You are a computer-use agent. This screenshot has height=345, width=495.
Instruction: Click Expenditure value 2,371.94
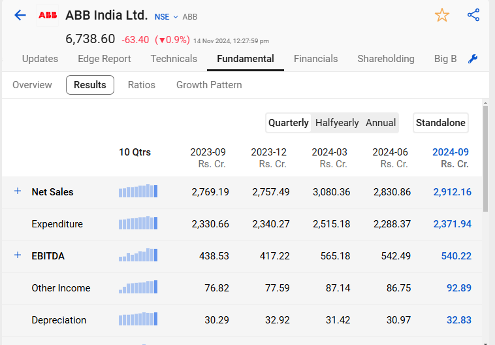click(x=452, y=224)
